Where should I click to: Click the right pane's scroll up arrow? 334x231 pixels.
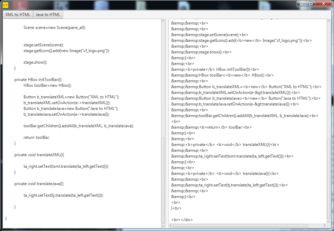click(x=329, y=21)
